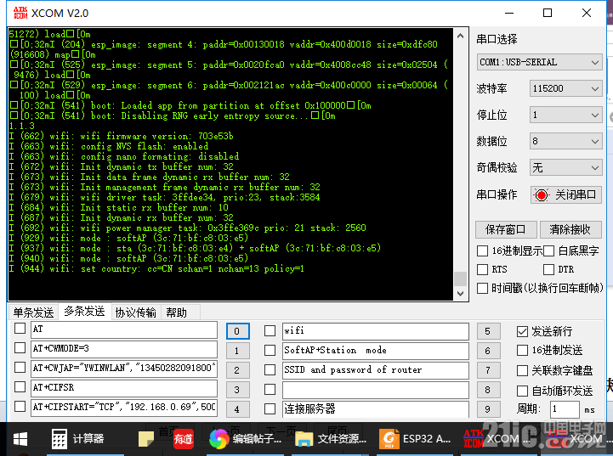Image resolution: width=613 pixels, height=456 pixels.
Task: Open the ESP32 PDF document in the taskbar
Action: tap(414, 439)
